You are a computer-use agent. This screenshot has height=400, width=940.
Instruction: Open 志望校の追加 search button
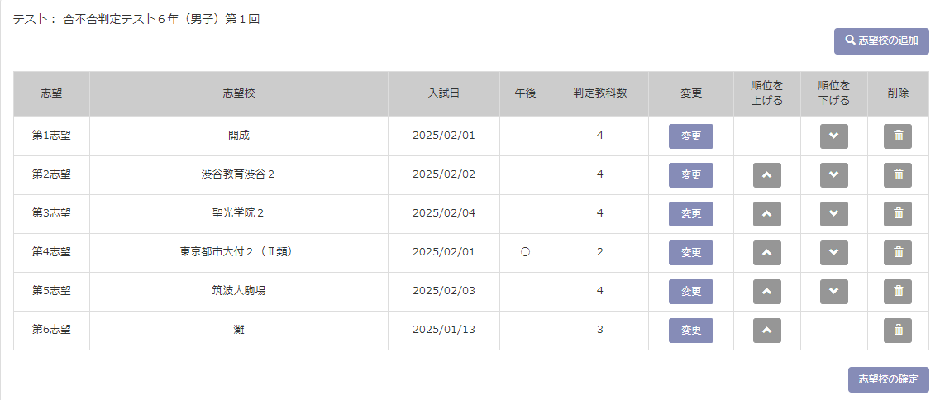881,41
